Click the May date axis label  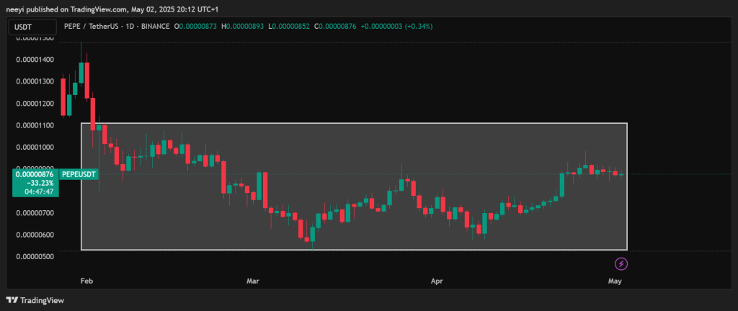(x=613, y=279)
